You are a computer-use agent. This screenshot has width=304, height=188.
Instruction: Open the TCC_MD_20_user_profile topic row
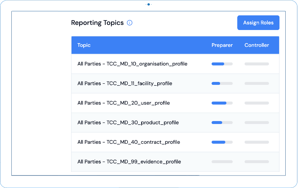click(175, 103)
